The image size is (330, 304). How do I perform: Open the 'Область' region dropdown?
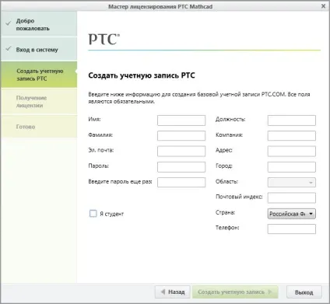(292, 183)
